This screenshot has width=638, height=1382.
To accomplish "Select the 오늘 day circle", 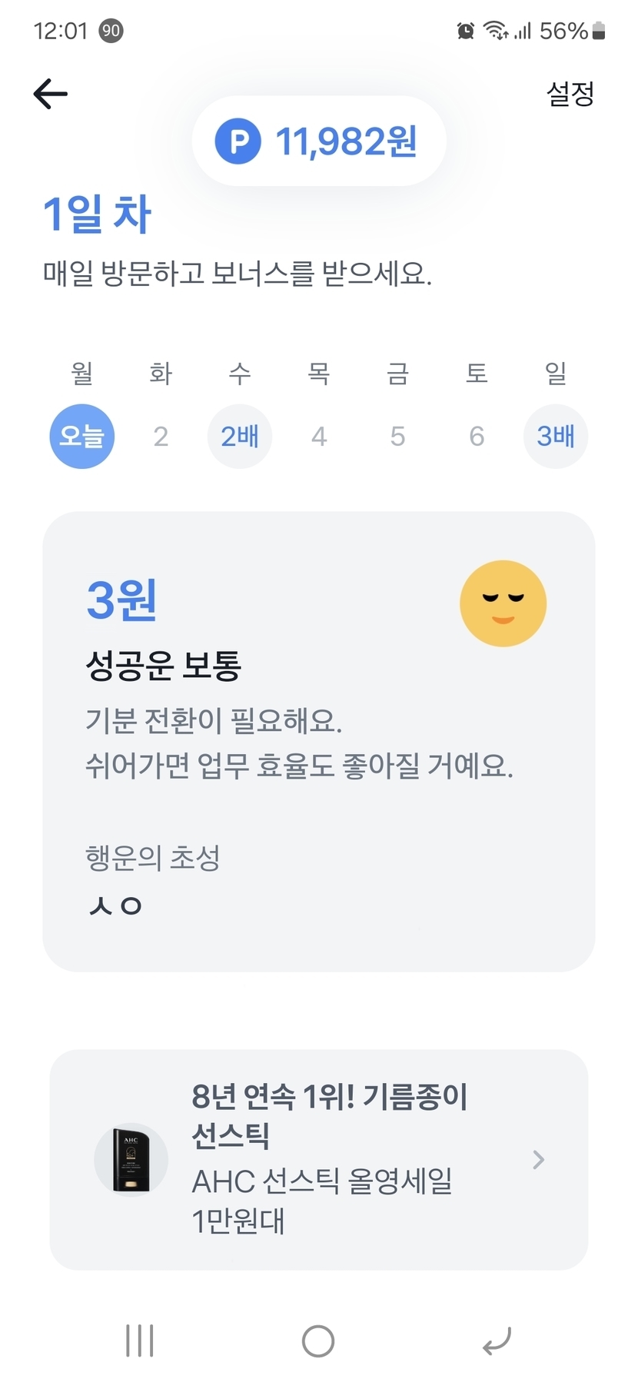I will [x=82, y=437].
